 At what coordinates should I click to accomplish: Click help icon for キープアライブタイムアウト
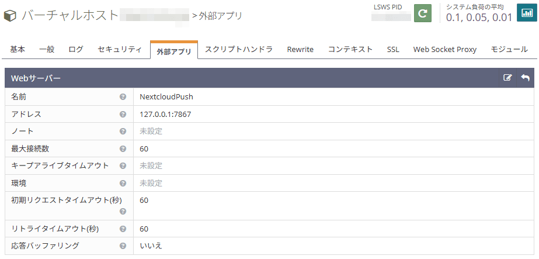coord(123,166)
